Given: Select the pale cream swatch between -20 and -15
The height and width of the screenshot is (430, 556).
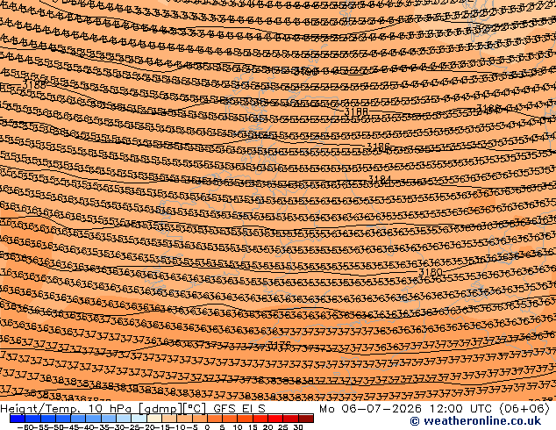Looking at the screenshot, I should click(x=153, y=419).
